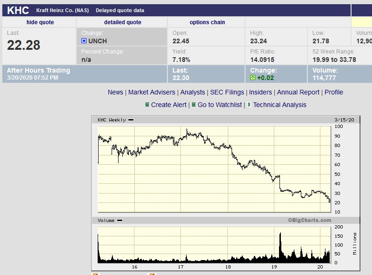Screen dimensions: 372x275
Task: Click the after hours volume 114,777
Action: pyautogui.click(x=324, y=78)
